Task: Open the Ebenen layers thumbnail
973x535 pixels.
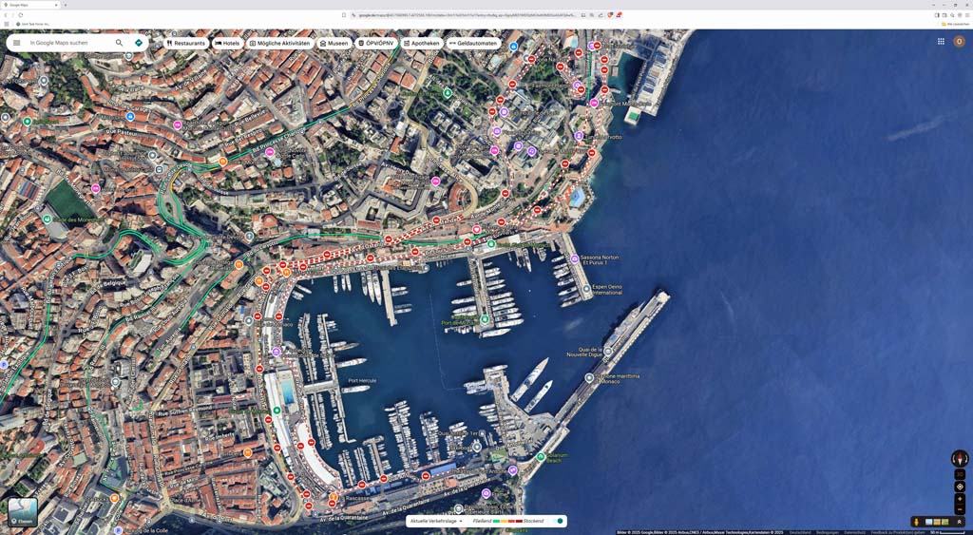Action: click(23, 512)
